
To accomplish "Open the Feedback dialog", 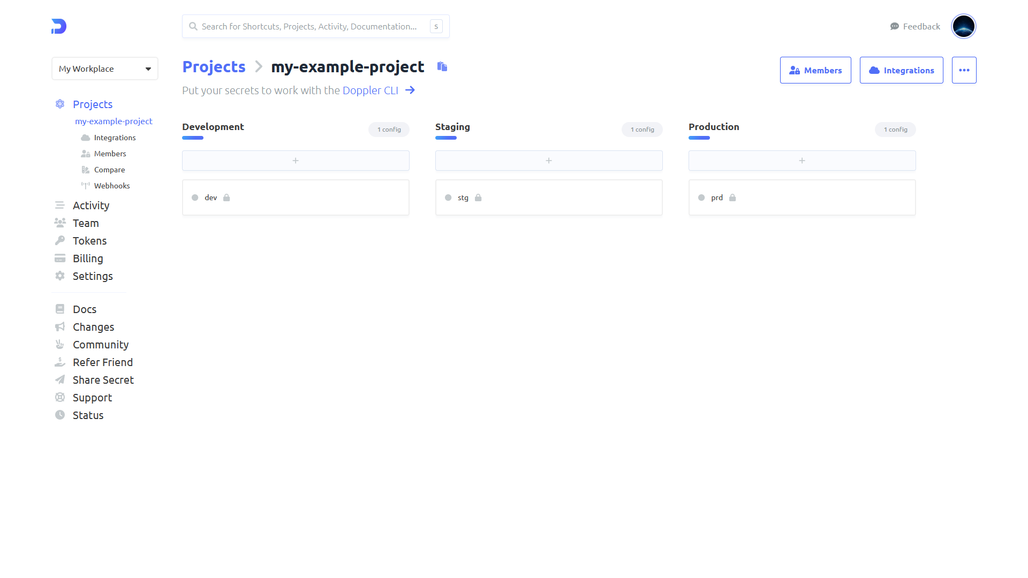I will tap(914, 26).
